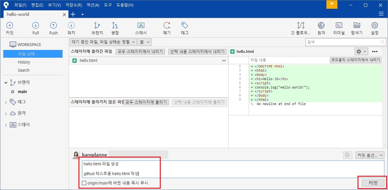The height and width of the screenshot is (190, 388).
Task: Open the 보기(V) menu
Action: tap(54, 5)
